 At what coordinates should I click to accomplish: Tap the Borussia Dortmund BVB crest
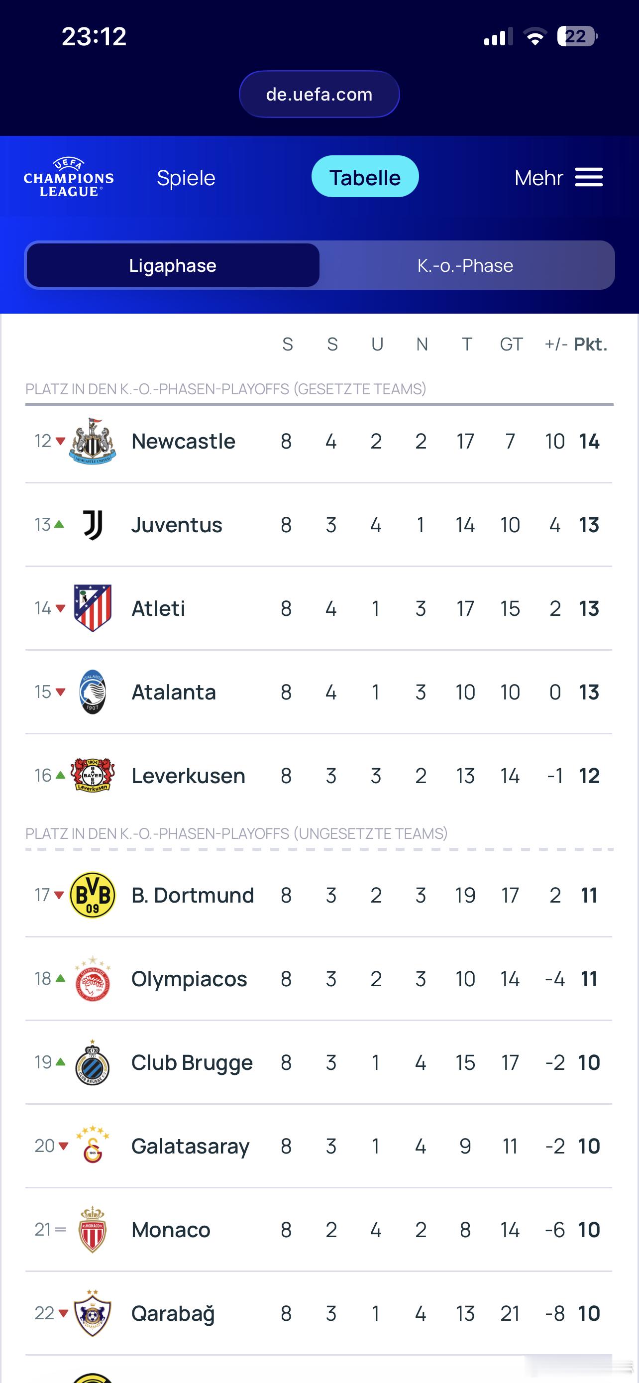pos(92,895)
